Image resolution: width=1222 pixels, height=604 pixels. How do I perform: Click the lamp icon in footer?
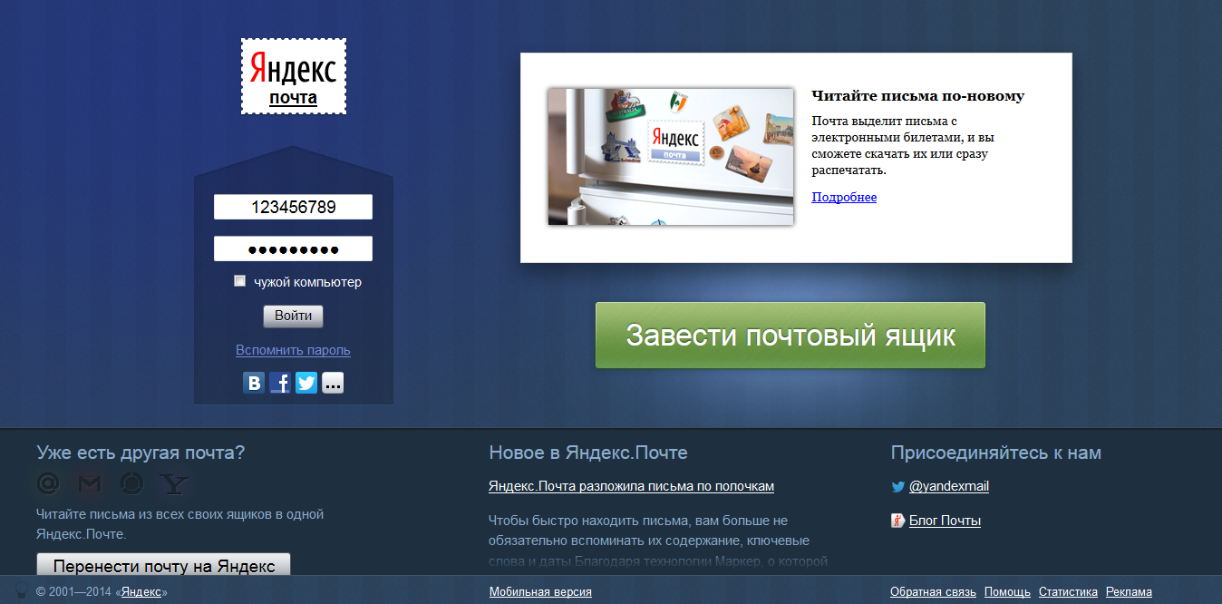point(21,591)
